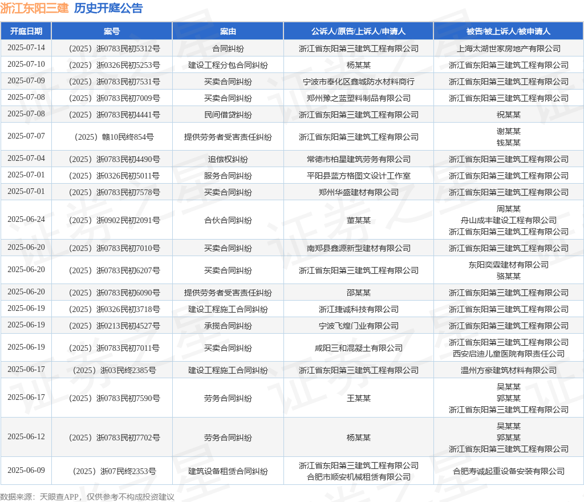The image size is (584, 502).
Task: Click the 被告/被上诉人/被申请人 column header
Action: [x=508, y=31]
